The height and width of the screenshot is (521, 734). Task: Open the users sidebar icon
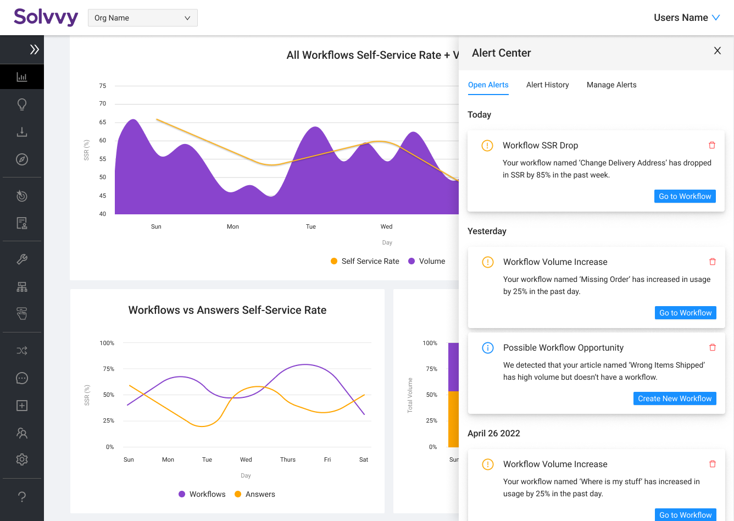pyautogui.click(x=22, y=433)
